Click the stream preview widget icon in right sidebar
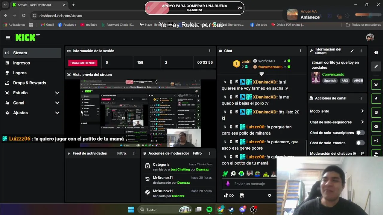This screenshot has width=383, height=215. click(376, 85)
